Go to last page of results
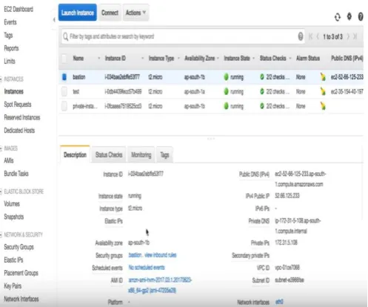This screenshot has width=368, height=307. point(355,36)
